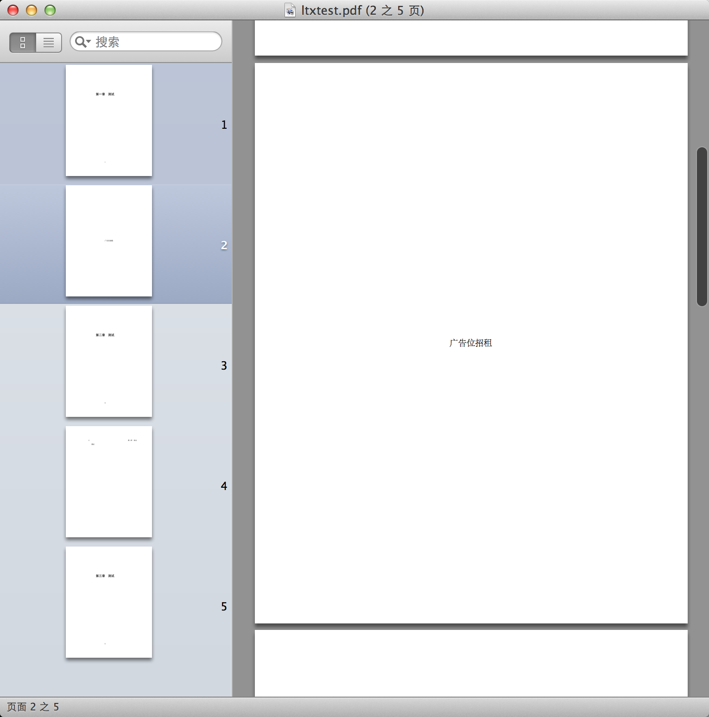Go to the page 5 thumbnail 第三章
This screenshot has height=717, width=709.
coord(109,602)
